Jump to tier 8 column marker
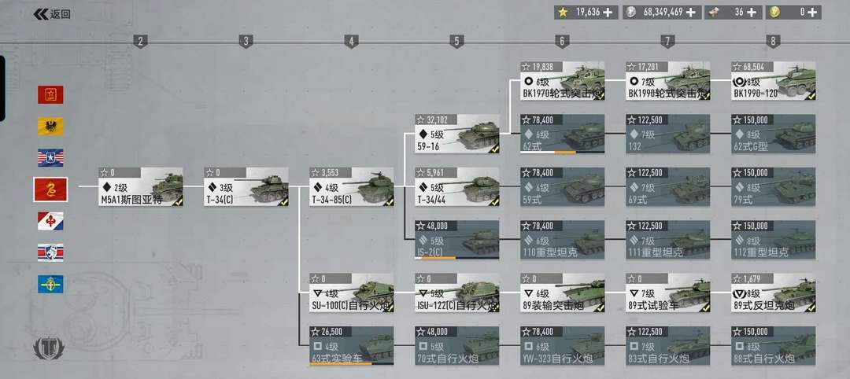The height and width of the screenshot is (379, 850). (773, 41)
